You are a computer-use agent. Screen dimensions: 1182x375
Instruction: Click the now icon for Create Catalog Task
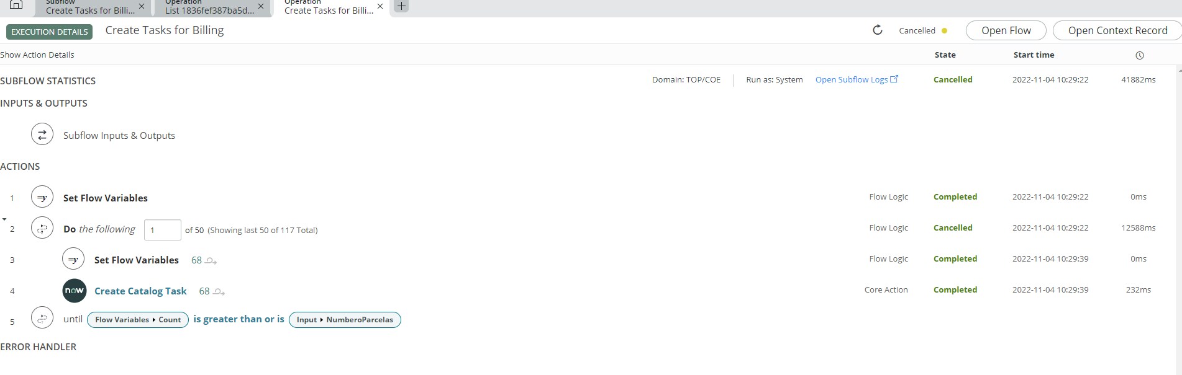pyautogui.click(x=75, y=291)
